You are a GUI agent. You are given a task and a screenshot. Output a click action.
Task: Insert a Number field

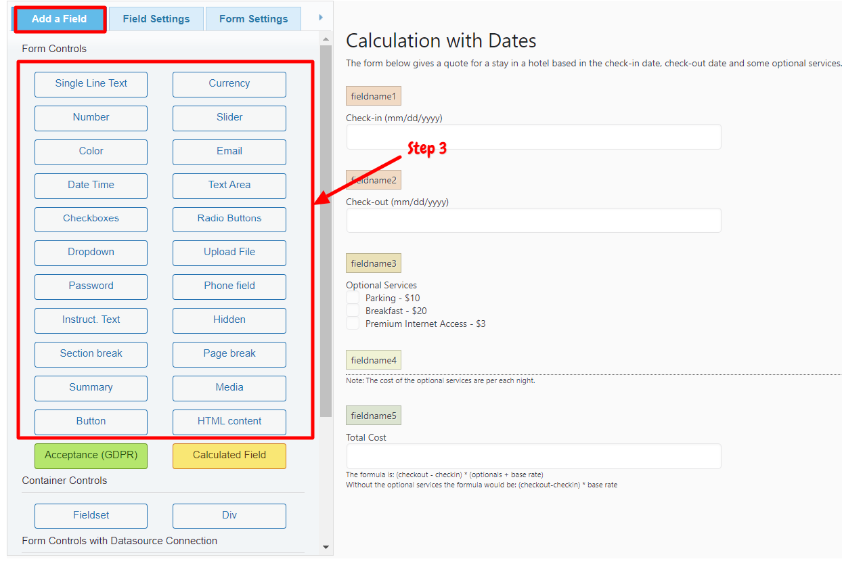pyautogui.click(x=91, y=118)
